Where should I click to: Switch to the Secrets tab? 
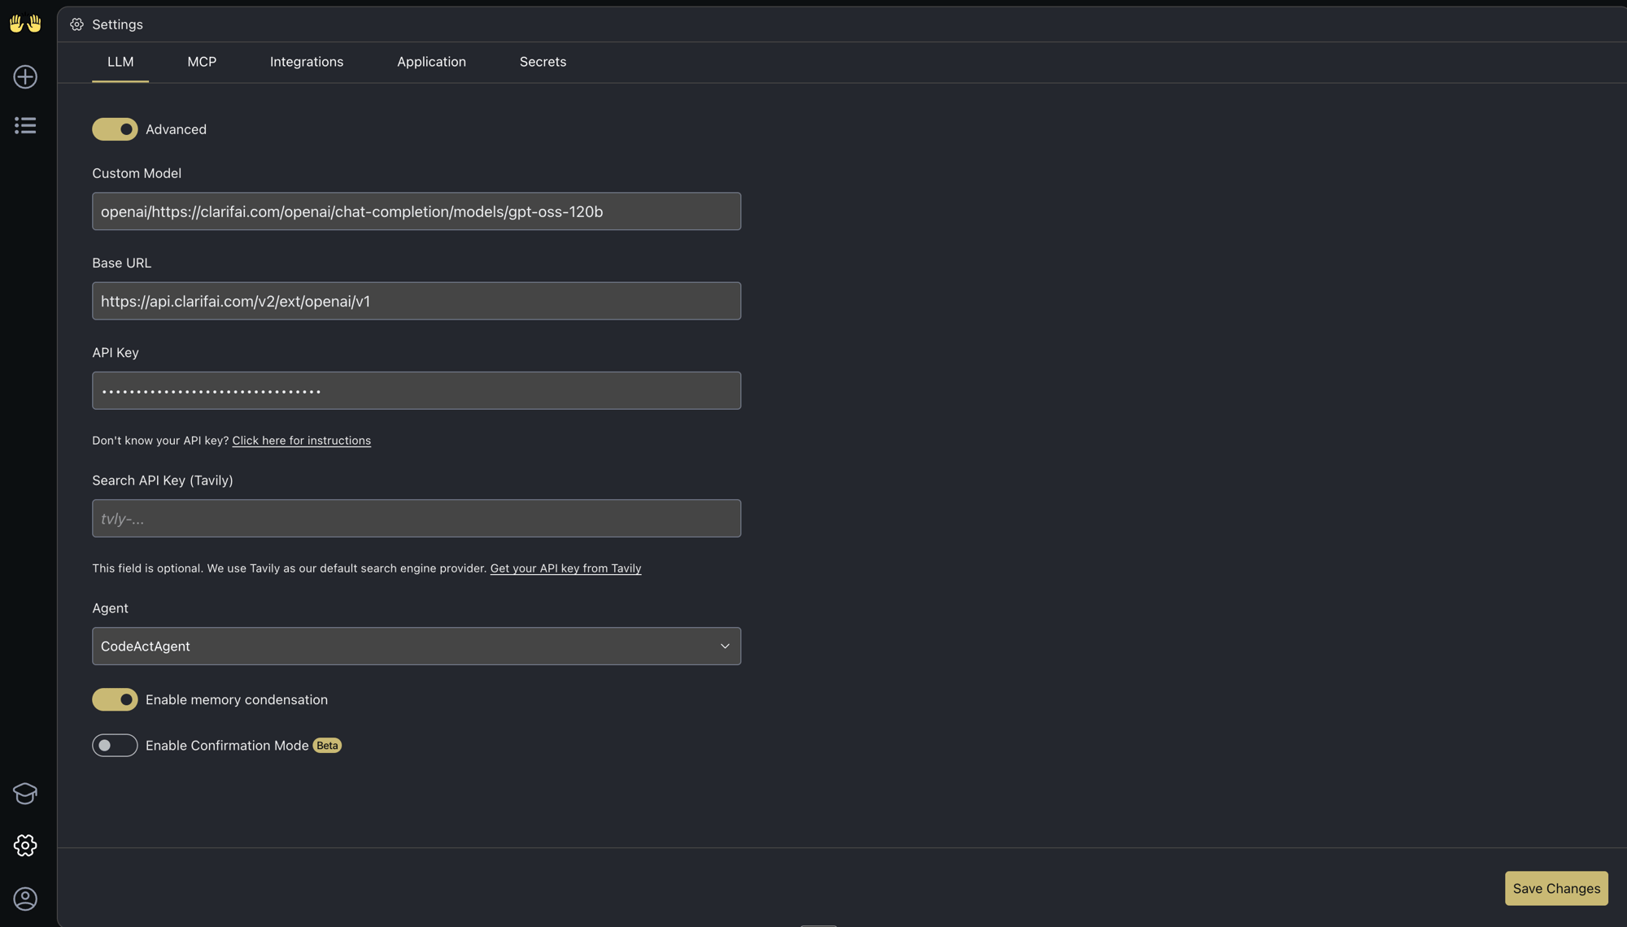(x=543, y=62)
